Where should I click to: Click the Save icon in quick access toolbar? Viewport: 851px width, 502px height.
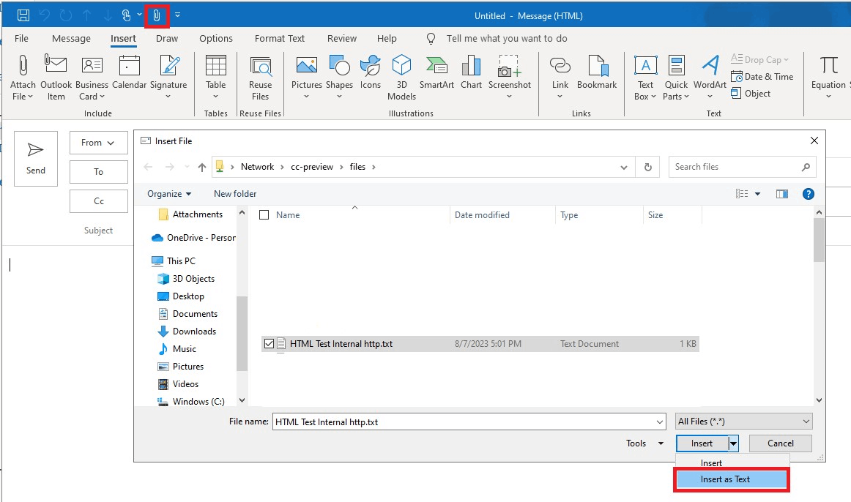pyautogui.click(x=23, y=15)
